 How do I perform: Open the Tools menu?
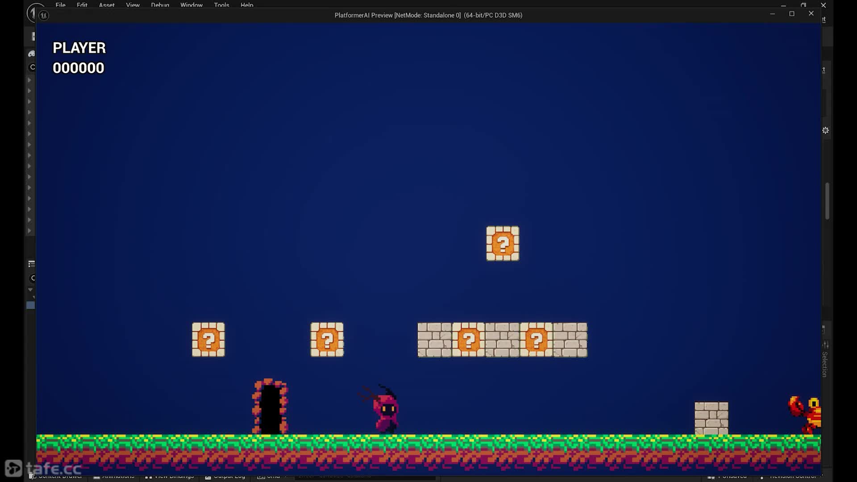(x=221, y=5)
